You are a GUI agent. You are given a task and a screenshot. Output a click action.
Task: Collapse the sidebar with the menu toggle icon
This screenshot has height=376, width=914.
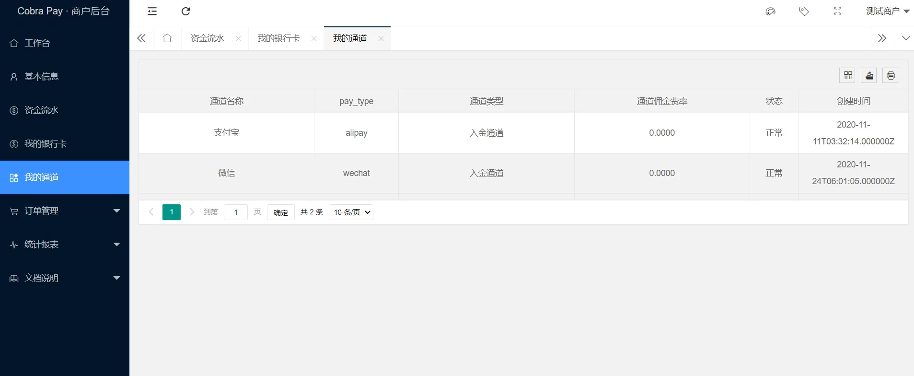tap(152, 12)
